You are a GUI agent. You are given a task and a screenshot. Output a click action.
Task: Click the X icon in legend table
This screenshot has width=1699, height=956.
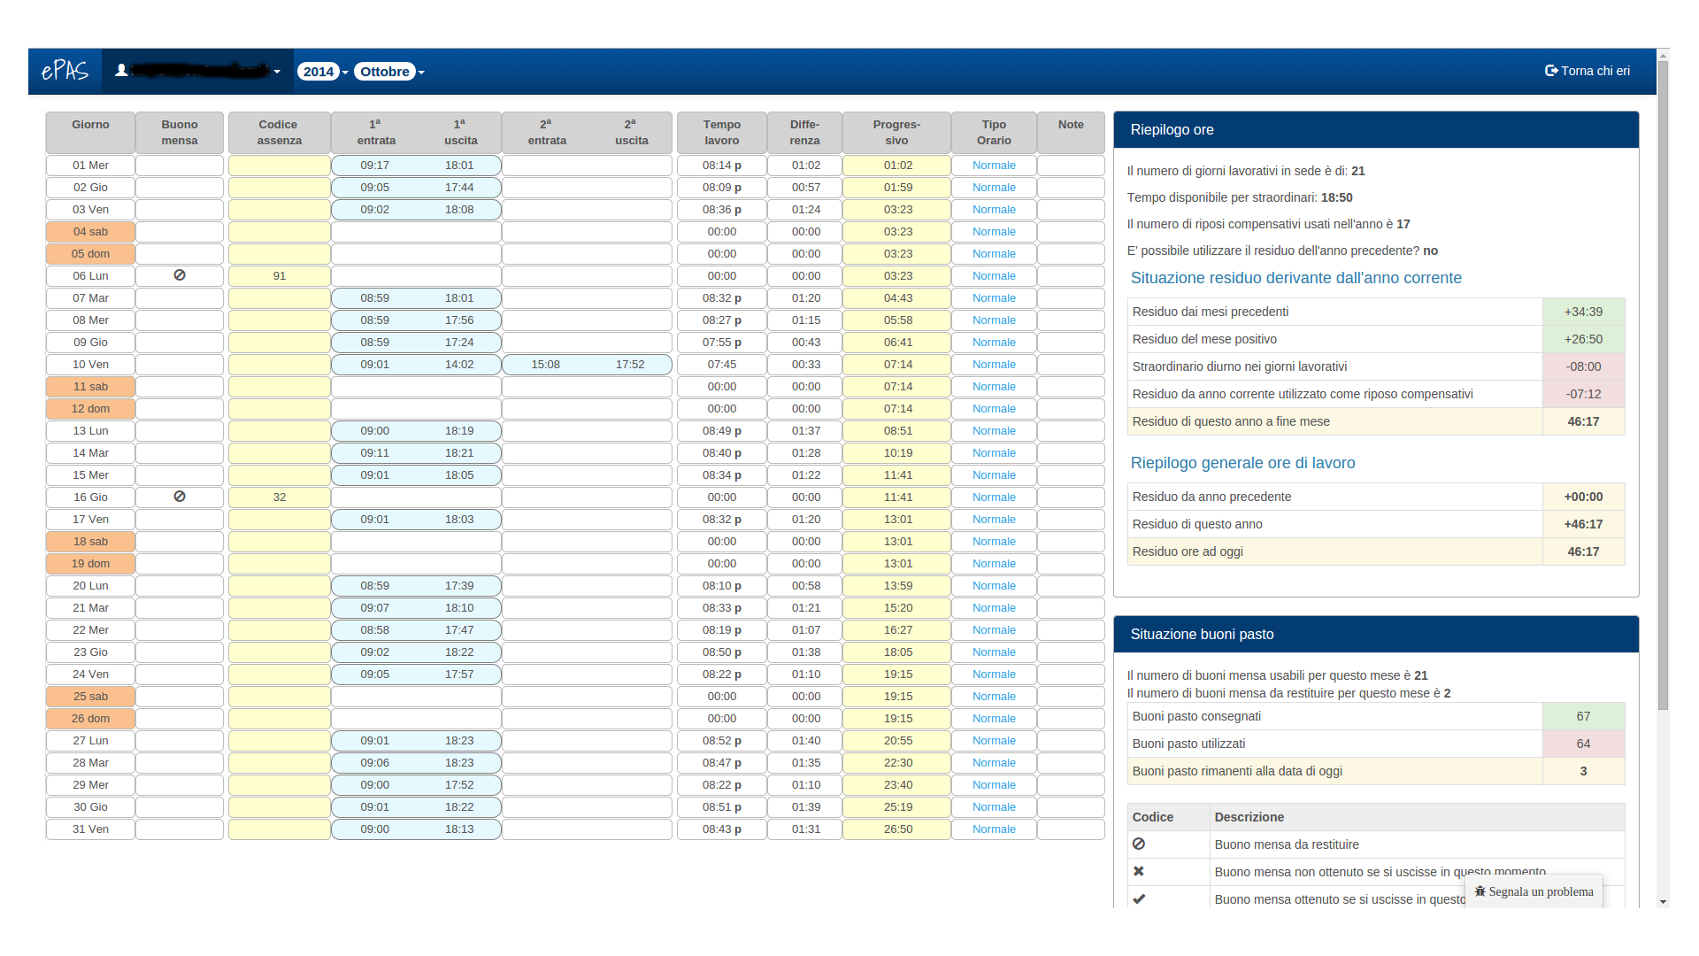click(1139, 871)
